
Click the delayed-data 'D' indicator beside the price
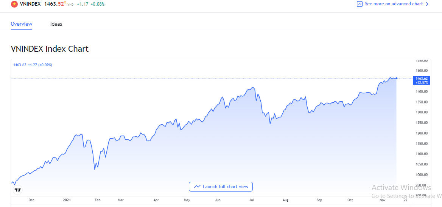click(x=65, y=3)
